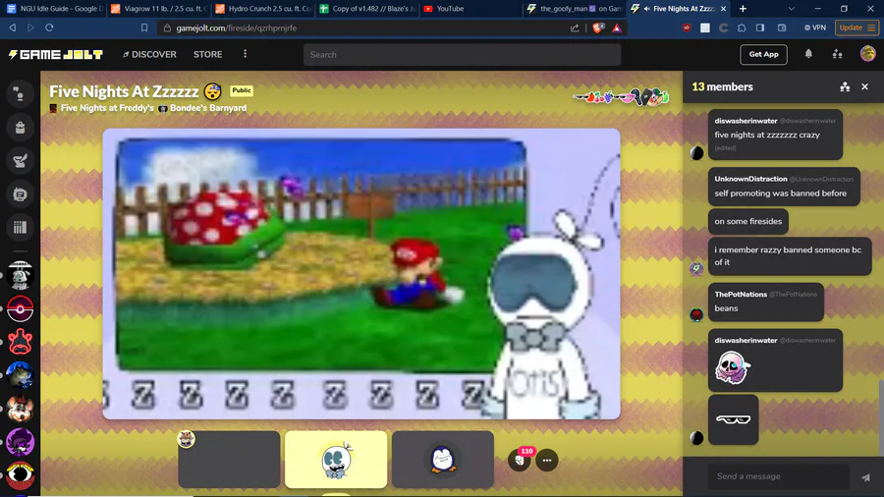Select the highlighted ghost host tile
This screenshot has width=884, height=497.
point(336,460)
